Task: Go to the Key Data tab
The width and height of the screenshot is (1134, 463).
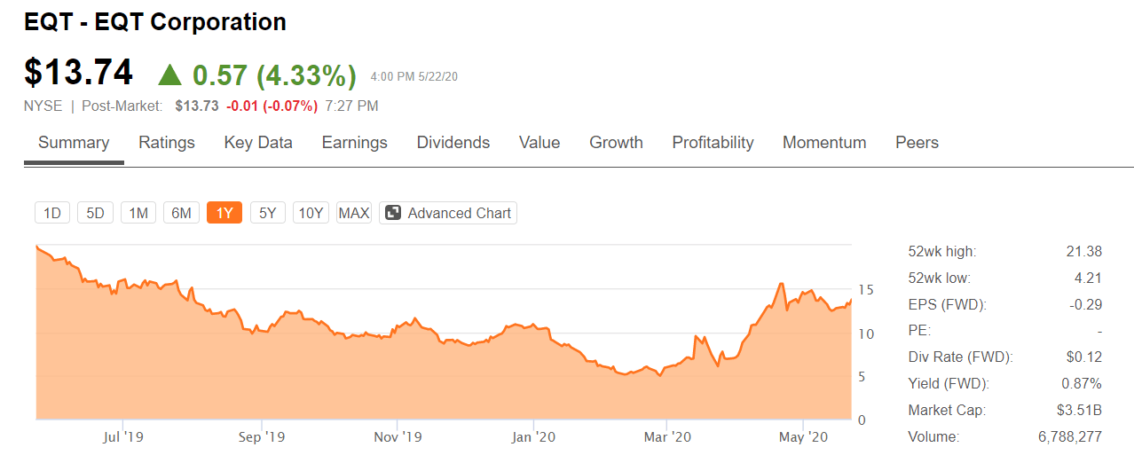Action: click(x=258, y=143)
